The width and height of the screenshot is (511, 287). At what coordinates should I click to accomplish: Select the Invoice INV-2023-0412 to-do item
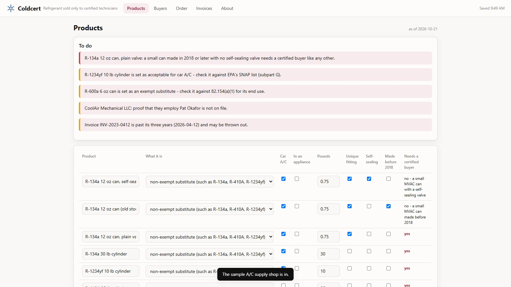click(x=256, y=125)
